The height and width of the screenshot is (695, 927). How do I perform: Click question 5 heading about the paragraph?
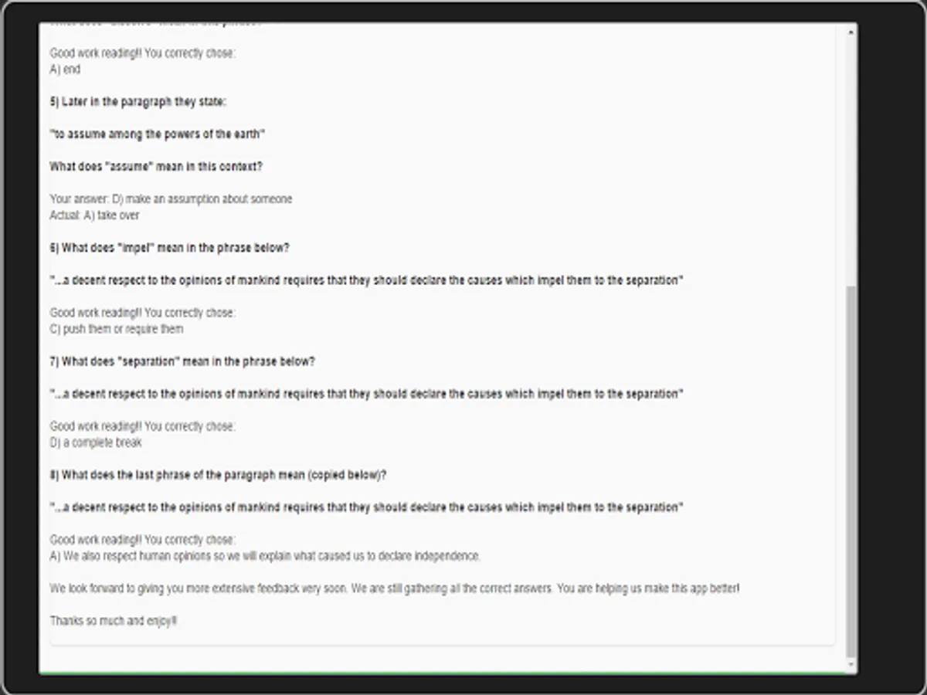(138, 102)
